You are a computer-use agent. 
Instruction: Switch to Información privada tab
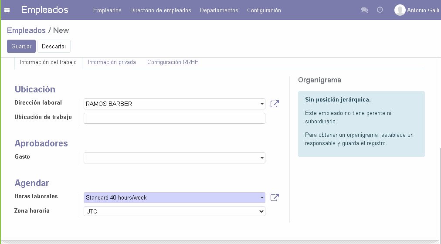coord(112,62)
